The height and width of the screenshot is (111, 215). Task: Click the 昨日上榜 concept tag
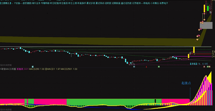[72, 3]
